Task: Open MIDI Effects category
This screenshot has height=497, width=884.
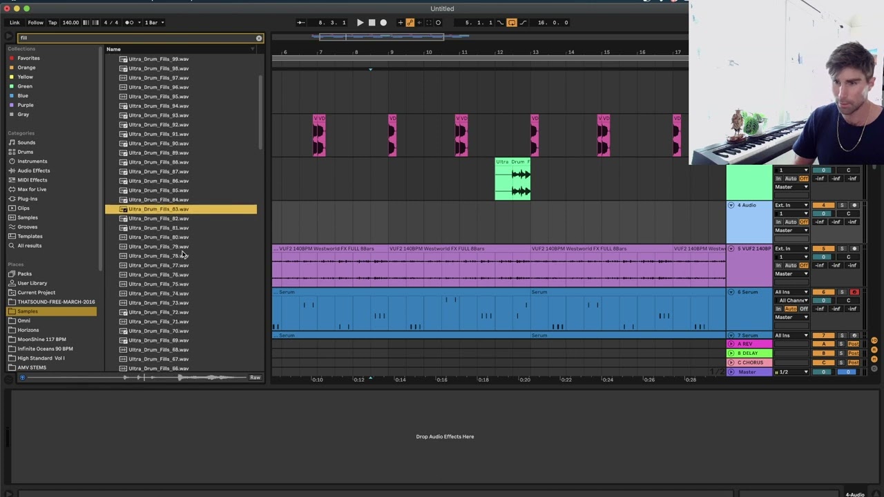Action: click(32, 179)
